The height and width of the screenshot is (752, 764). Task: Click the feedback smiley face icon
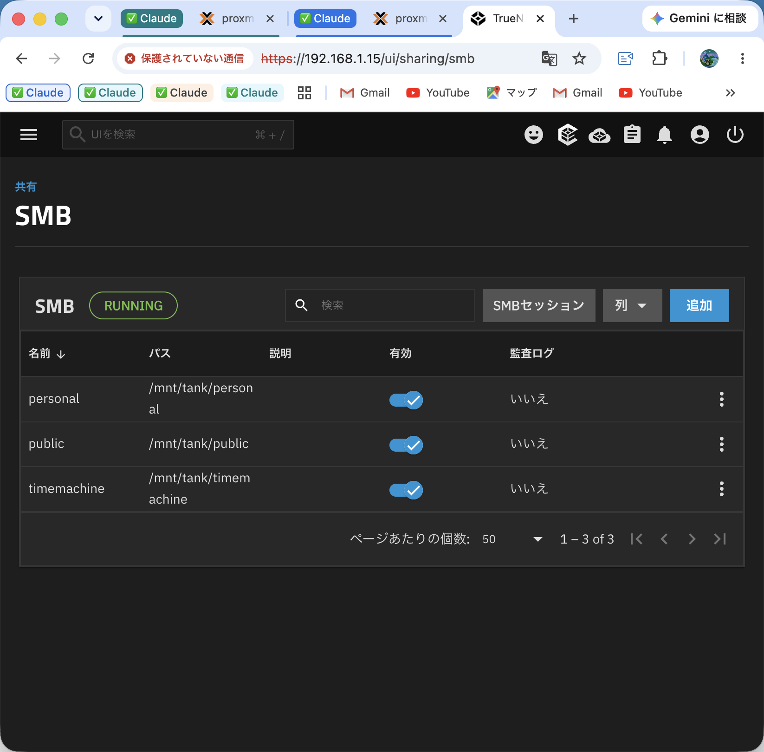click(x=534, y=135)
